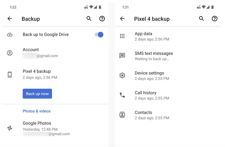
Task: Click the Back up to Google Drive label
Action: pyautogui.click(x=46, y=34)
